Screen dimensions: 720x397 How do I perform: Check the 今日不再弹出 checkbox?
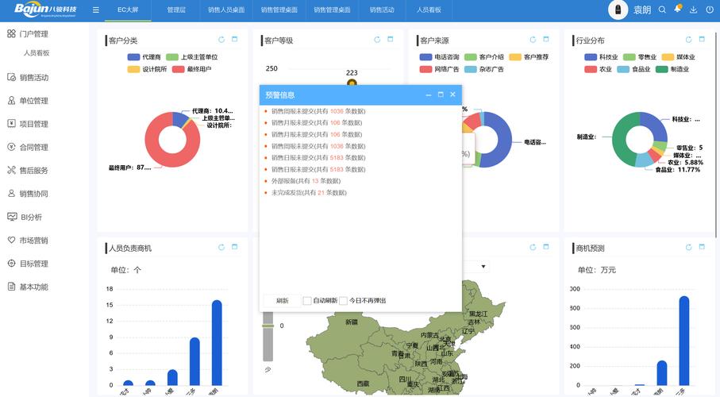pos(344,301)
